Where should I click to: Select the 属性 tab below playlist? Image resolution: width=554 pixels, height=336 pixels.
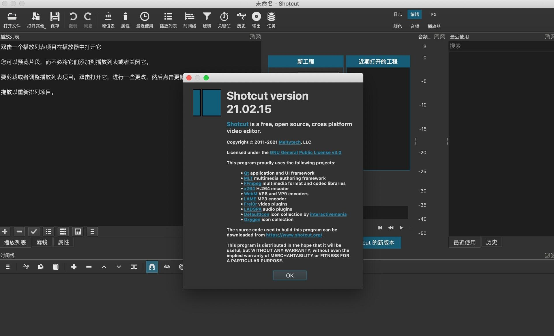[63, 242]
